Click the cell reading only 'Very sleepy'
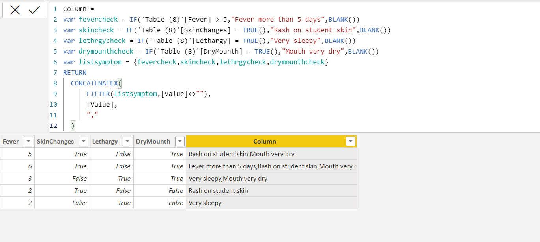Image resolution: width=540 pixels, height=242 pixels. (271, 203)
